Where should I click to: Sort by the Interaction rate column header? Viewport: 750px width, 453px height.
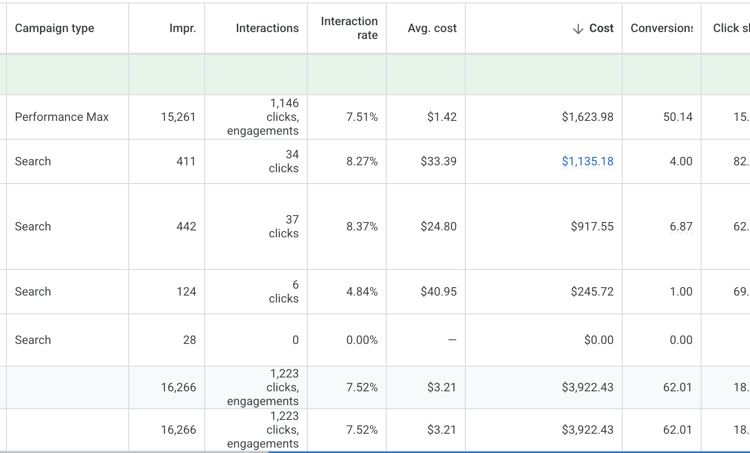click(349, 28)
